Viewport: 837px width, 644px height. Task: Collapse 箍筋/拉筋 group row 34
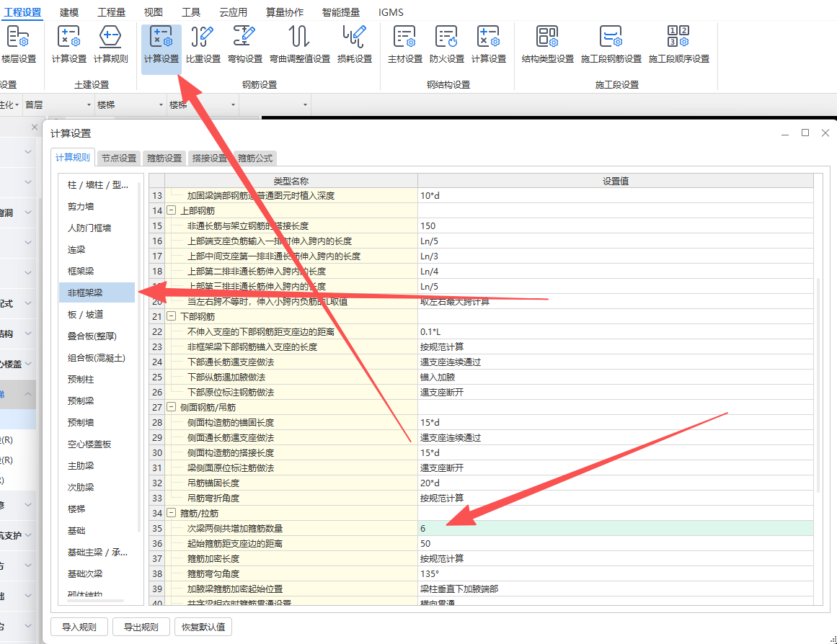pyautogui.click(x=172, y=513)
